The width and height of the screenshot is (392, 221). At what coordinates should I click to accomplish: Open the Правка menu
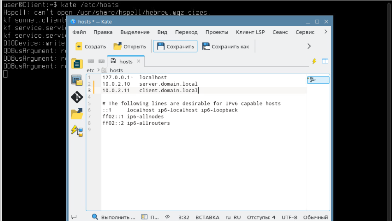[103, 32]
